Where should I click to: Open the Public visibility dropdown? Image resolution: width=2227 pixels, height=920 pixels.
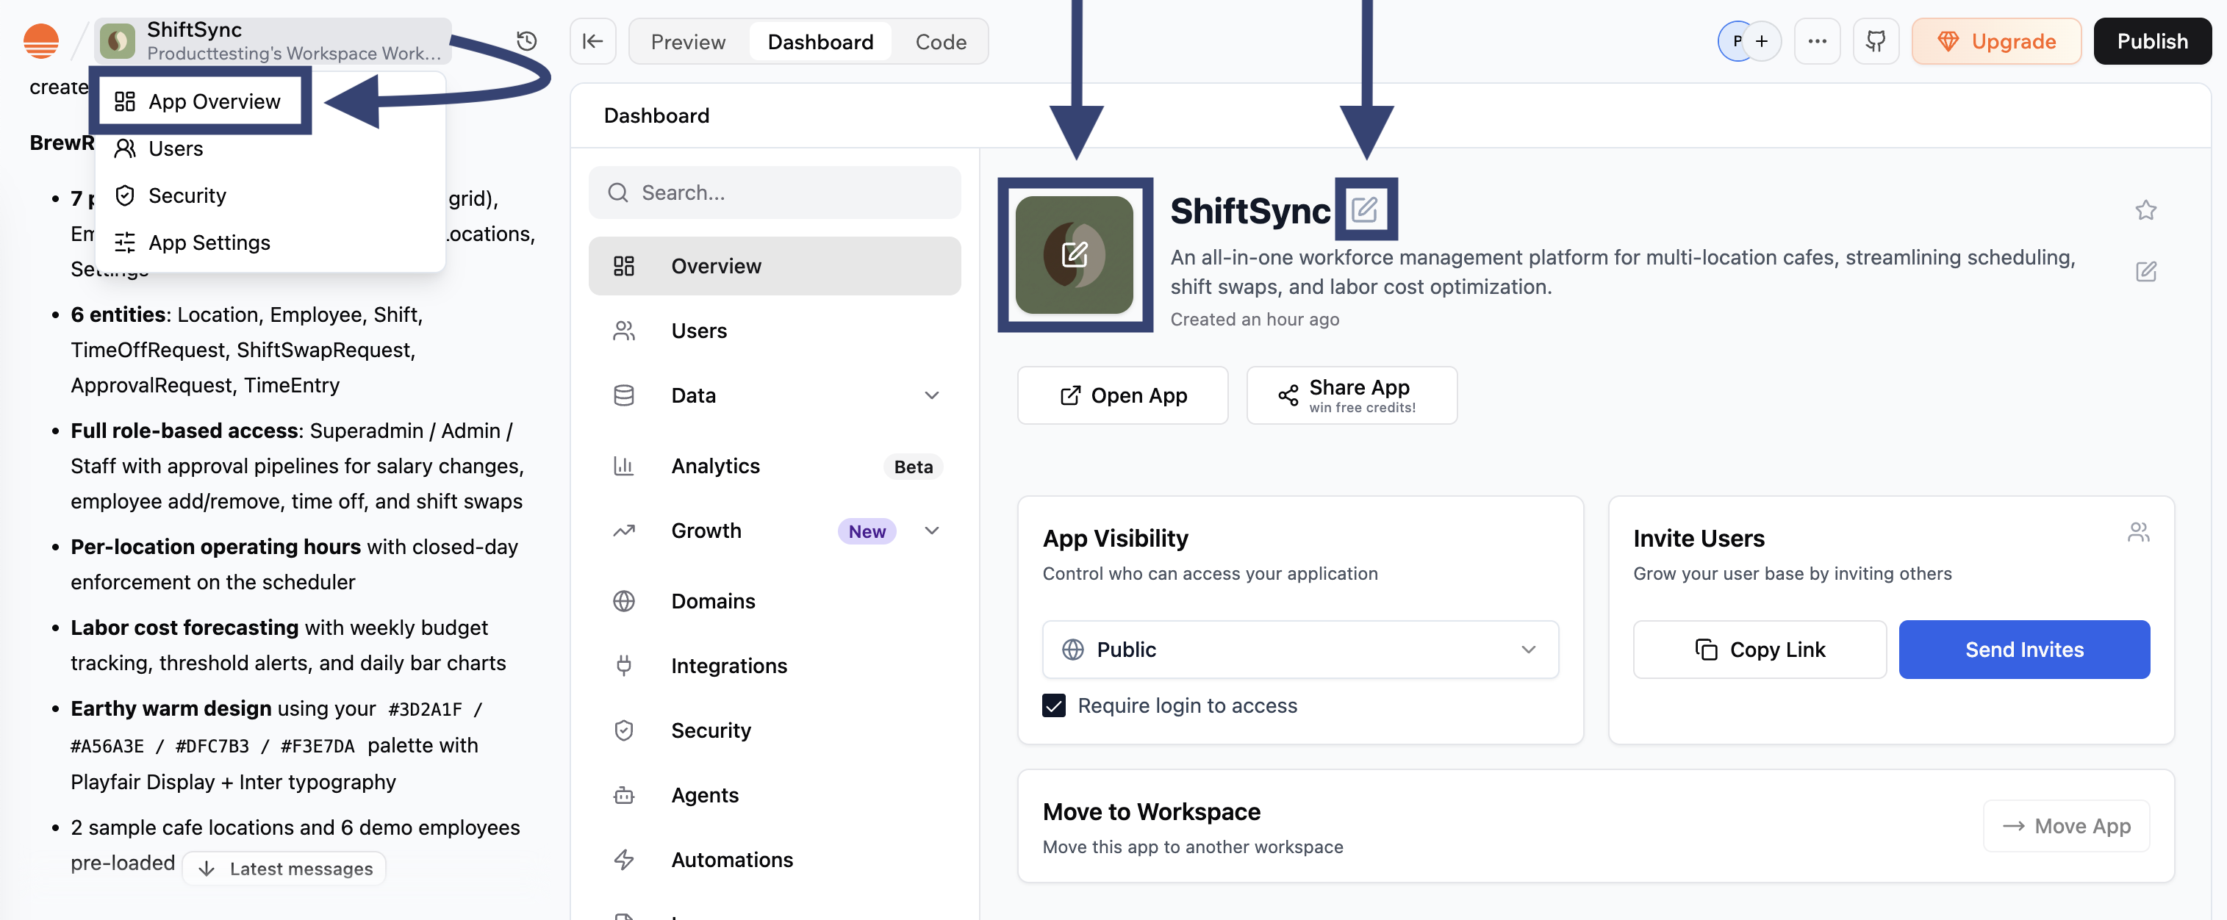pos(1300,650)
